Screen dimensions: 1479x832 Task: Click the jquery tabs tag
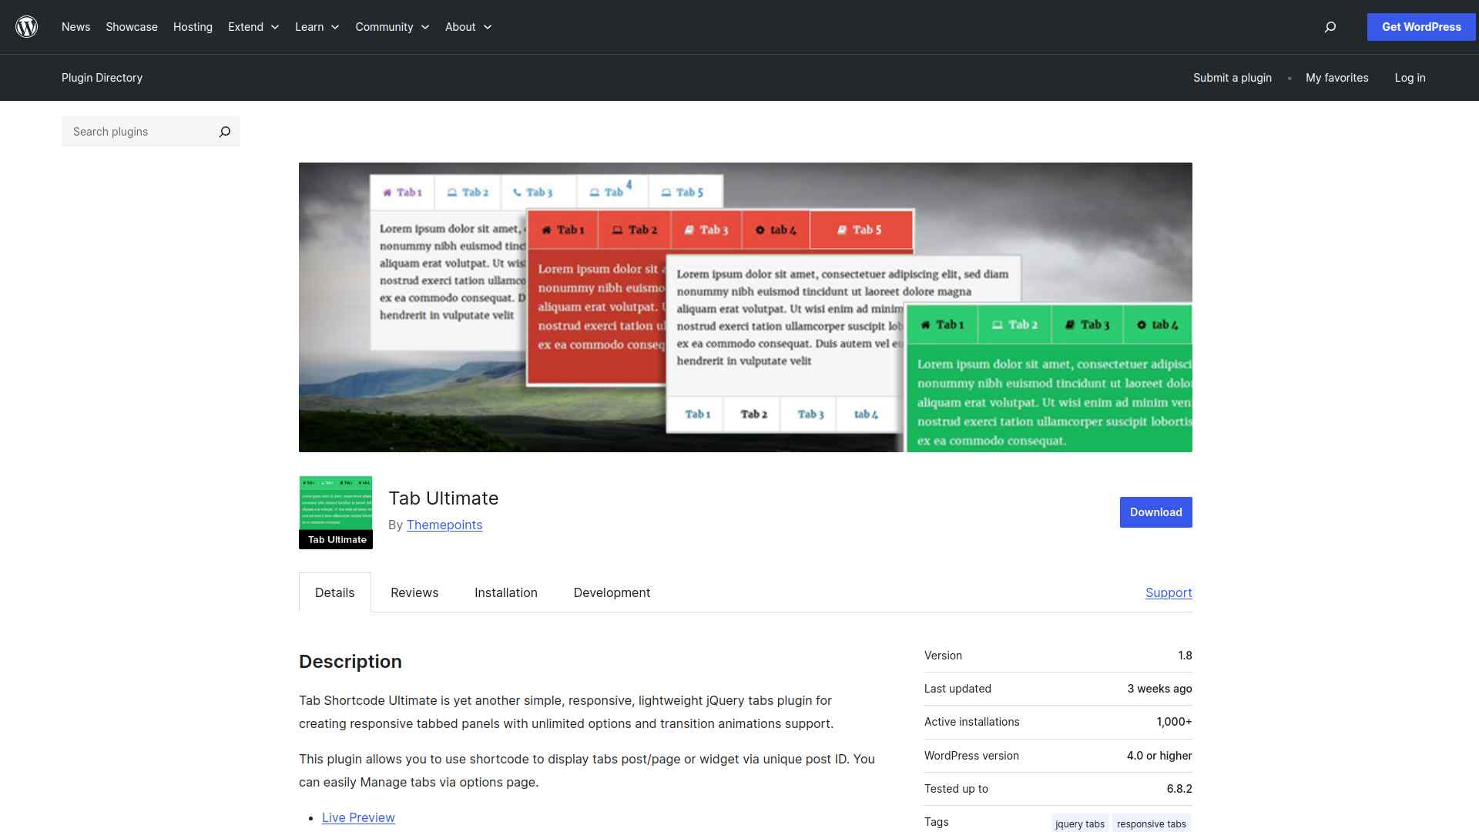click(1079, 824)
